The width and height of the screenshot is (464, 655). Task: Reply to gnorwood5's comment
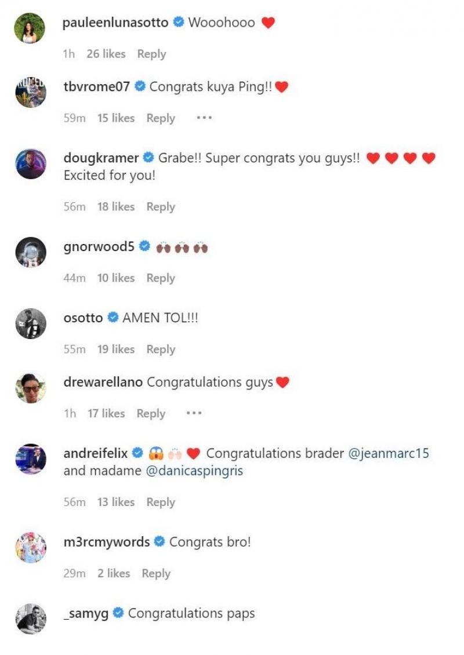click(161, 278)
